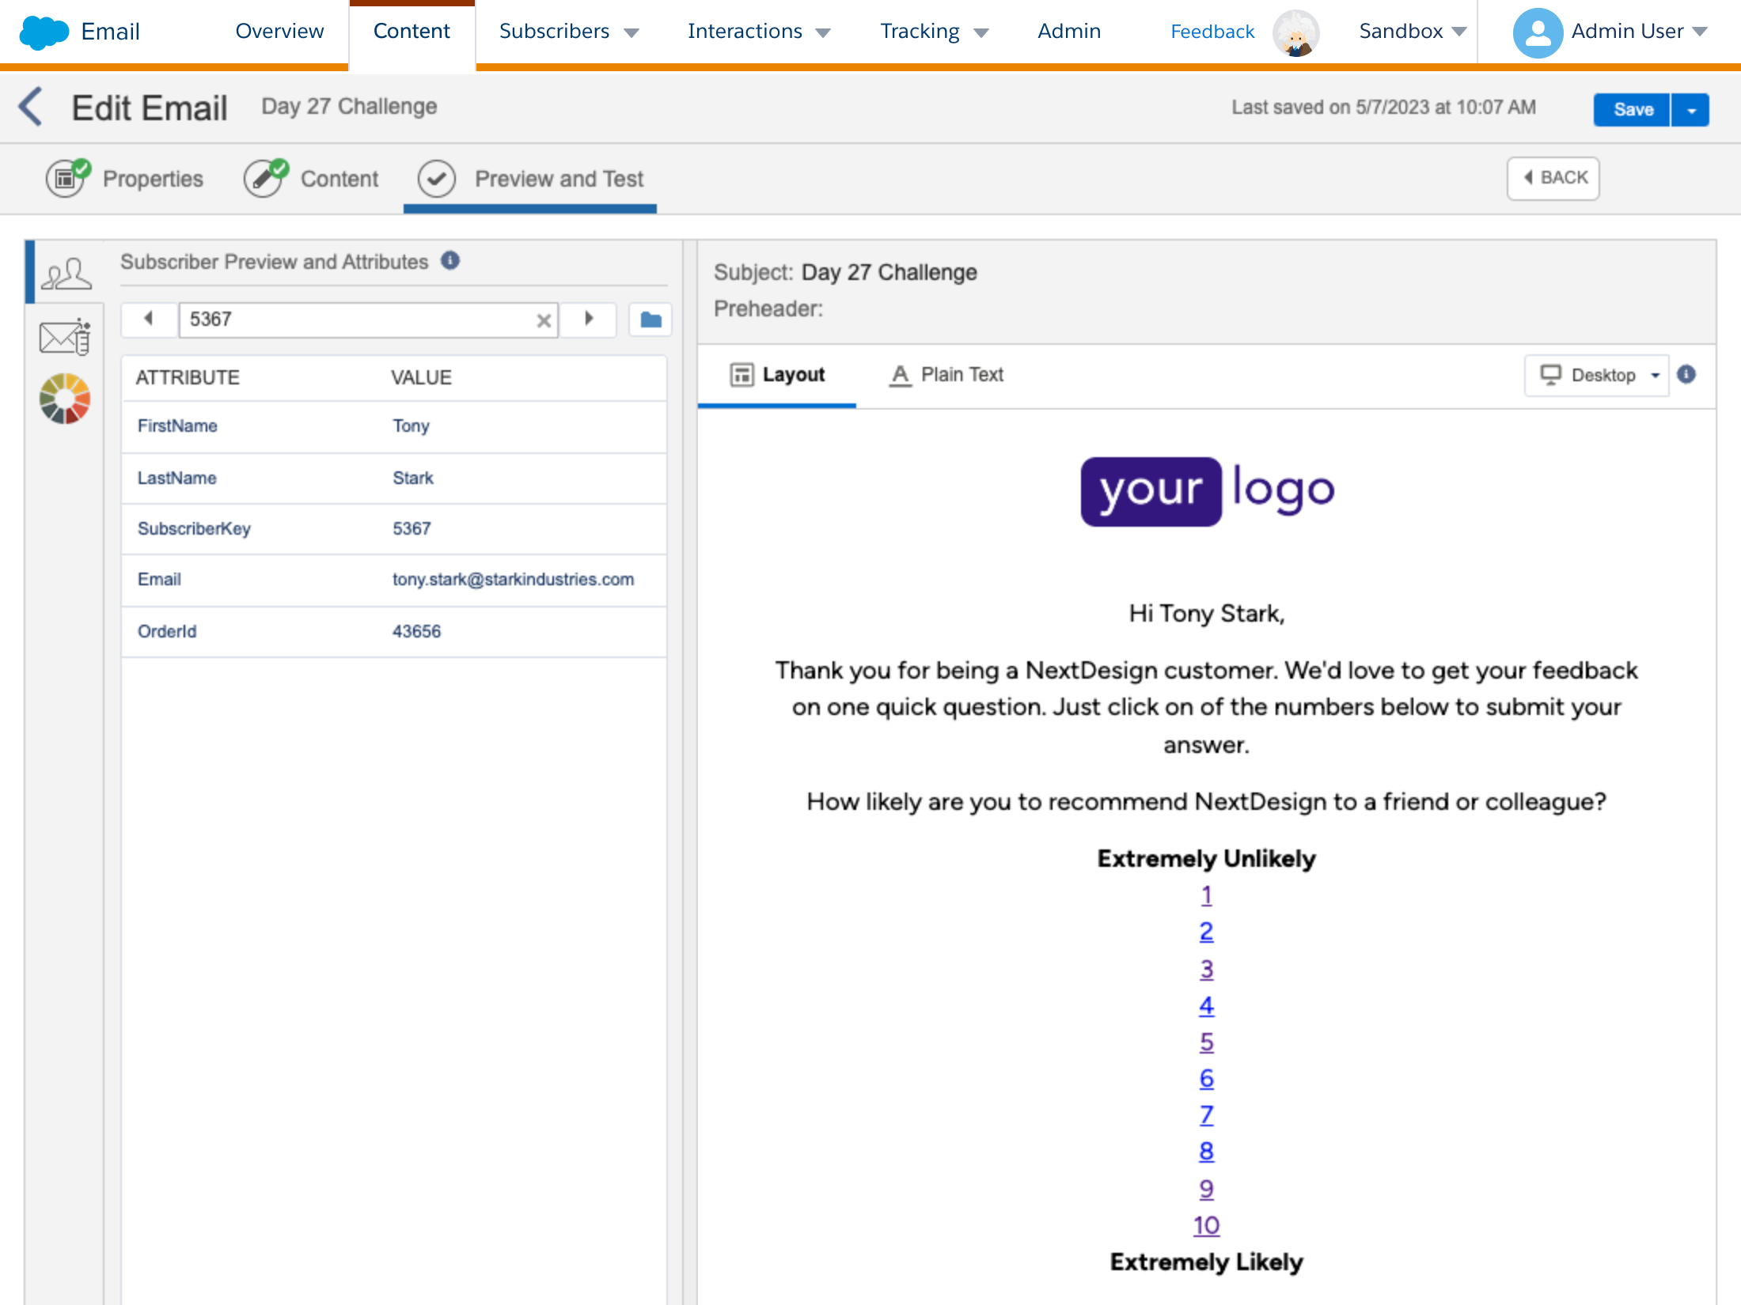
Task: Click the Day 27 Challenge email title
Action: [349, 107]
